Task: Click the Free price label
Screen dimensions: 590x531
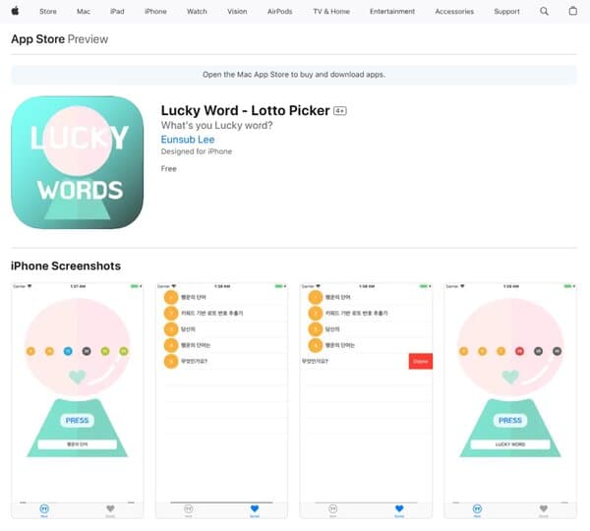Action: click(x=168, y=168)
